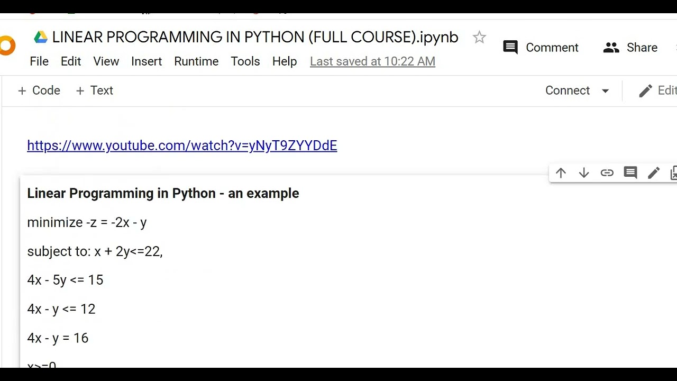Move cell down with the down arrow
677x381 pixels.
584,173
